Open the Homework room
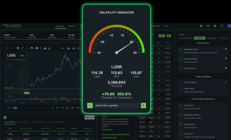 tap(189, 124)
